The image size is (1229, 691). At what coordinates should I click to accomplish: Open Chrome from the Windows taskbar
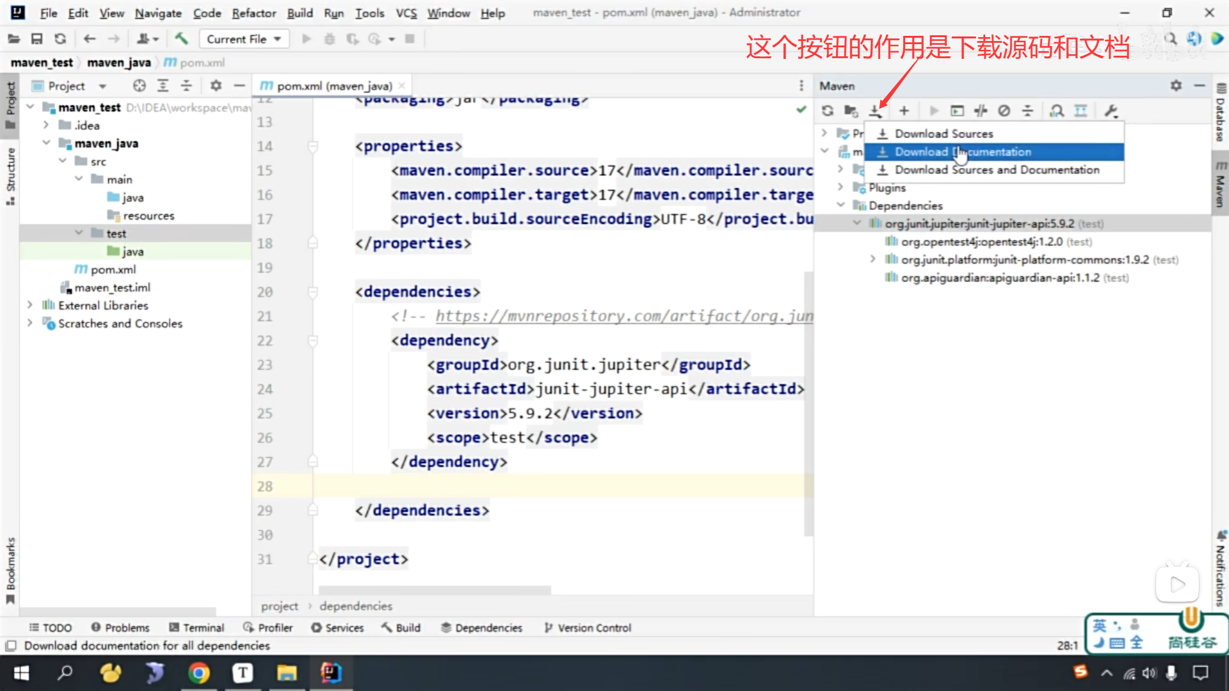199,673
